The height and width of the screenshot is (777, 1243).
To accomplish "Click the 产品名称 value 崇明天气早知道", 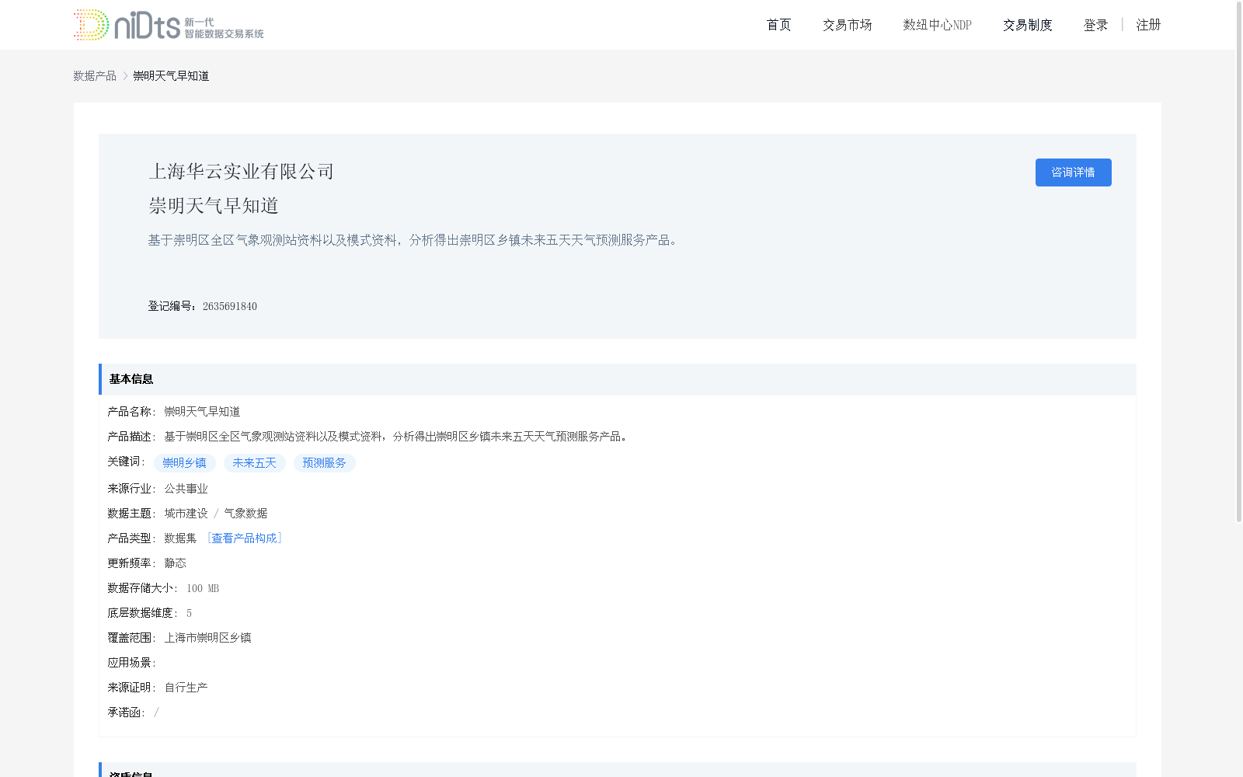I will pyautogui.click(x=202, y=412).
